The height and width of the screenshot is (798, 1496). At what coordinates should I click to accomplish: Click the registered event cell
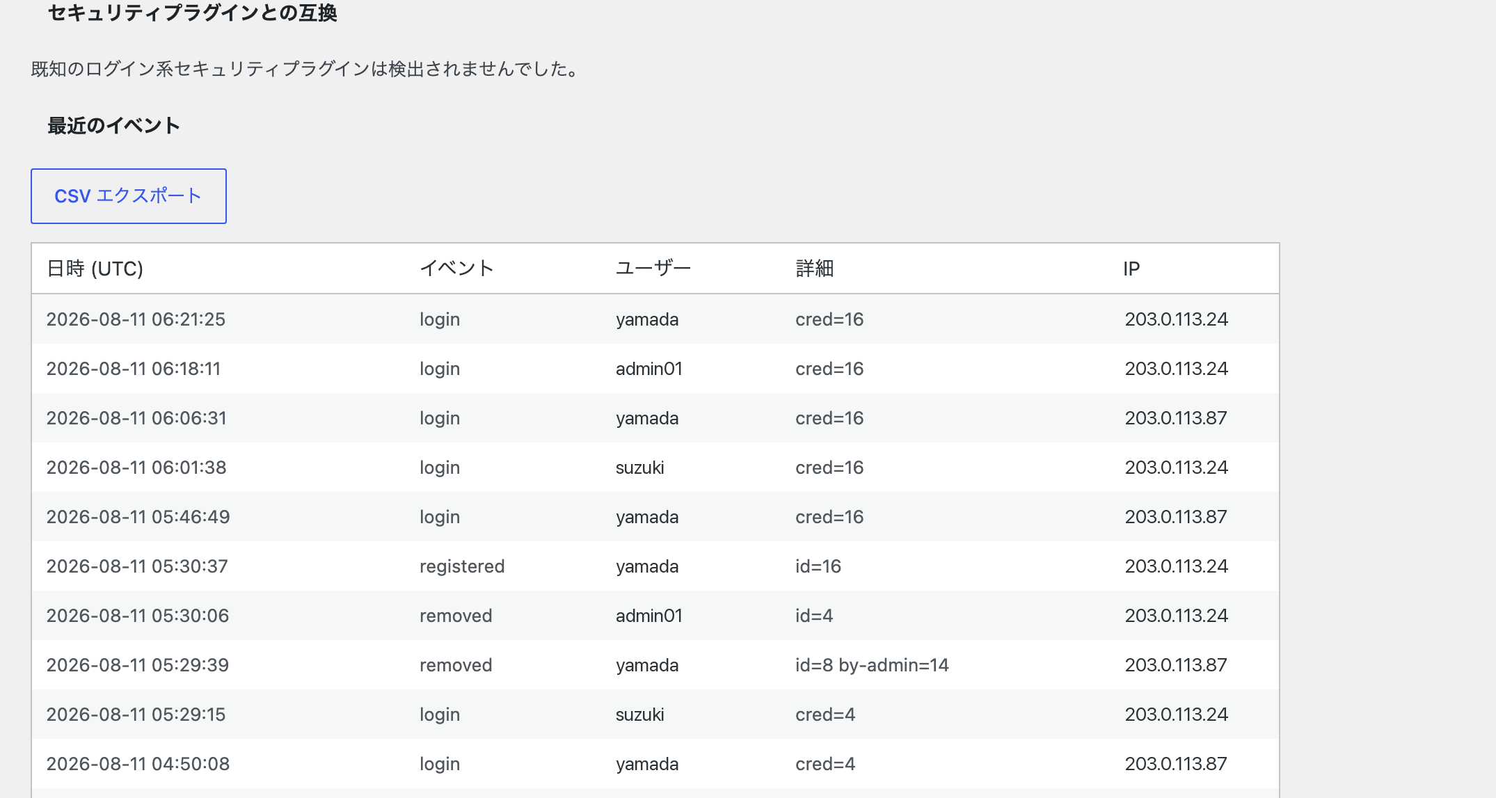(x=462, y=566)
